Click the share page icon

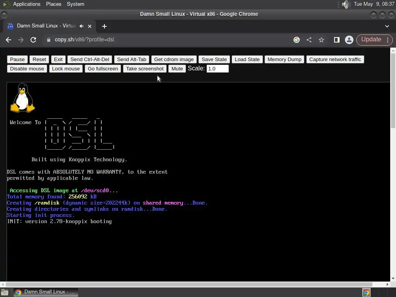(309, 40)
